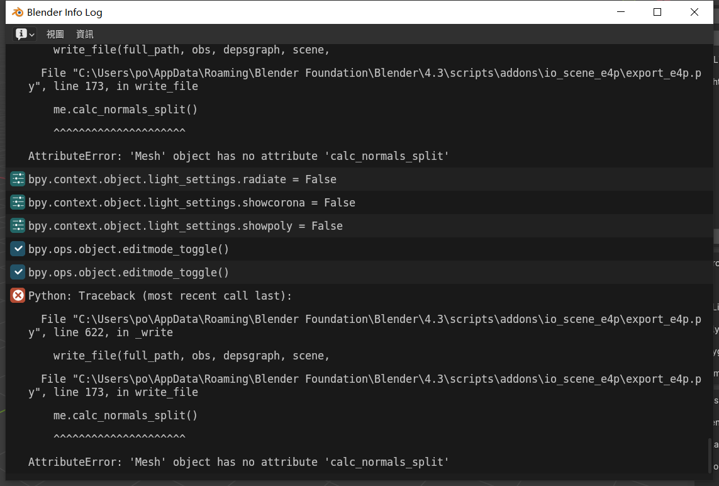Click the property icon beside light_settings.showcorona
Screen dimensions: 719x486
pyautogui.click(x=18, y=203)
